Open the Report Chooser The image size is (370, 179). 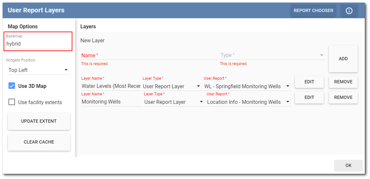[313, 11]
